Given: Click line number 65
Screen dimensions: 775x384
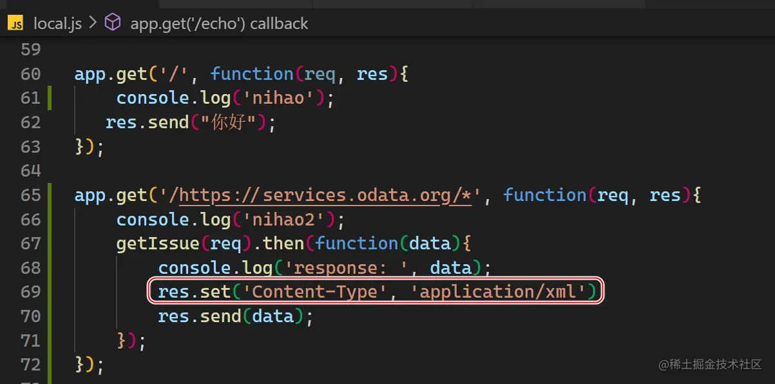Looking at the screenshot, I should click(x=30, y=195).
